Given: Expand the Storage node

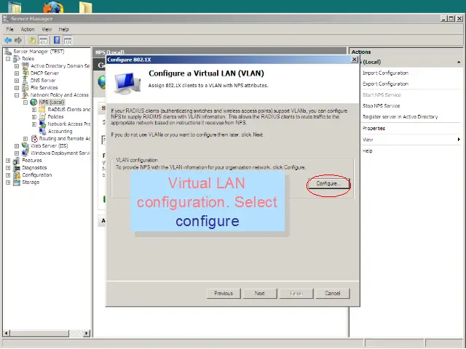Looking at the screenshot, I should click(8, 182).
